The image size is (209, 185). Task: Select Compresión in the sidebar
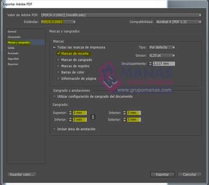[x=14, y=37]
